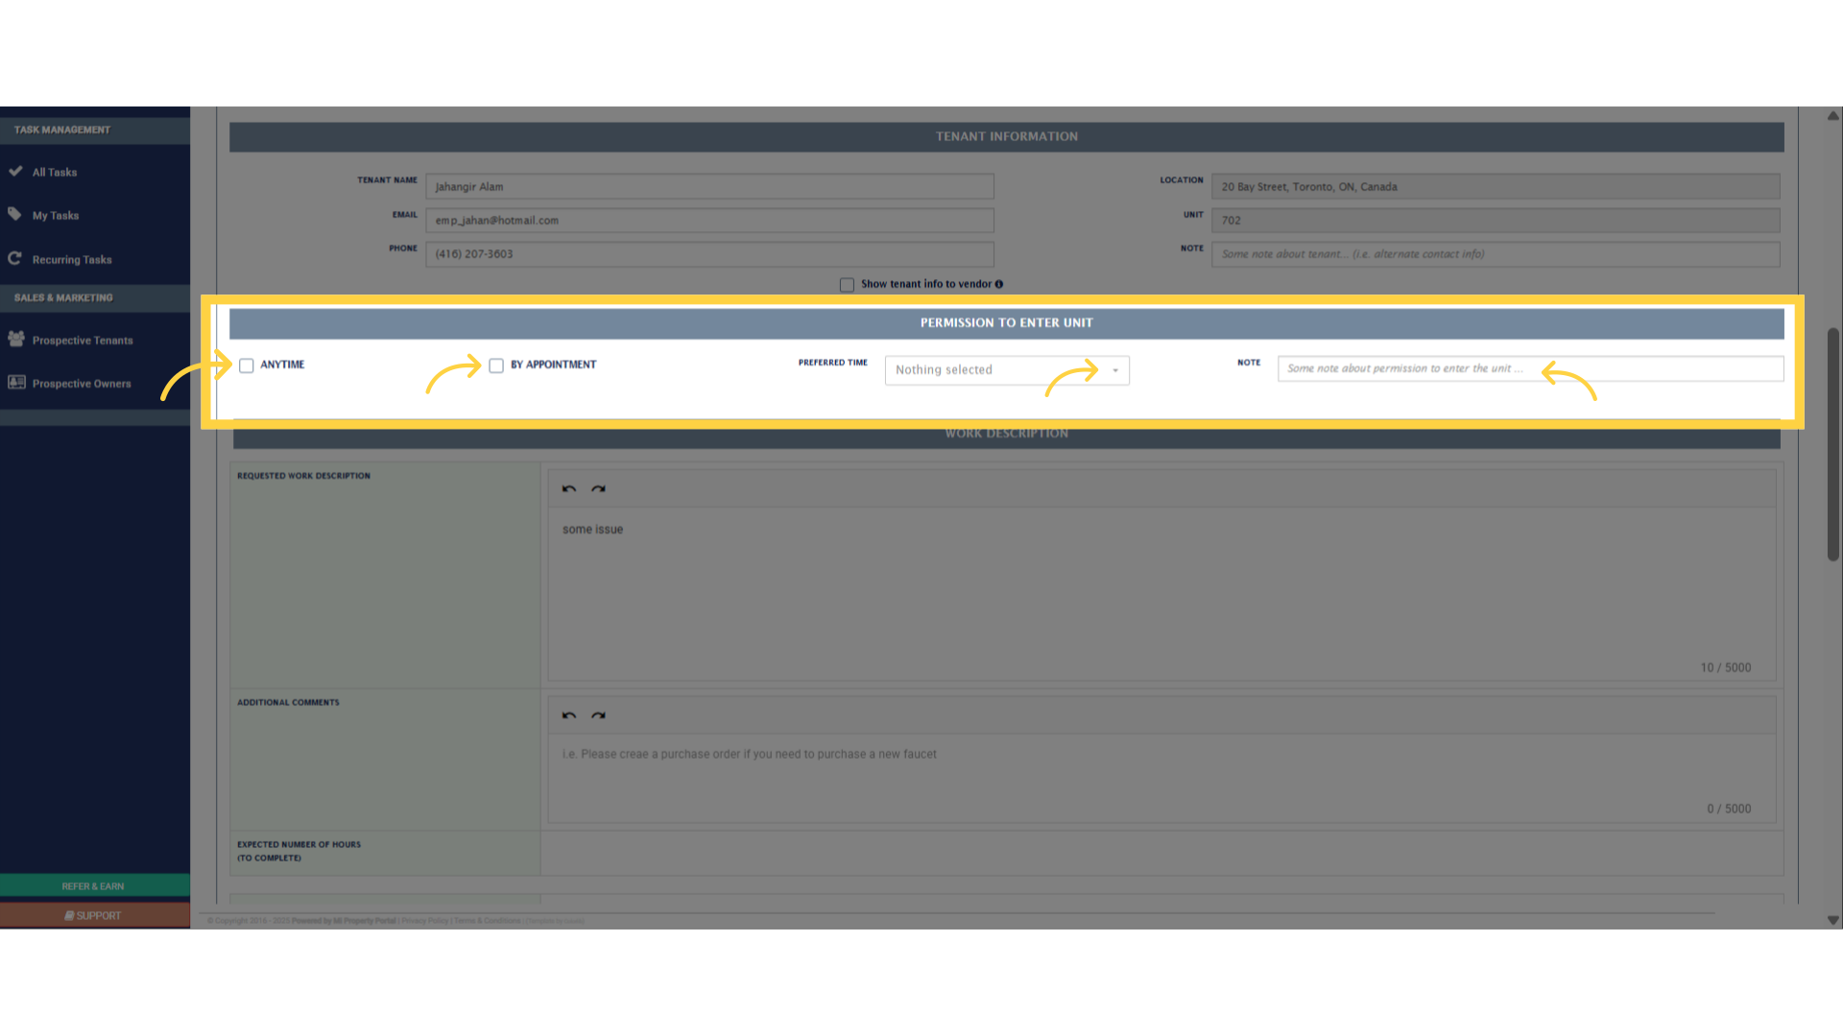The image size is (1843, 1036).
Task: Open Recurring Tasks via the refresh icon
Action: point(16,258)
